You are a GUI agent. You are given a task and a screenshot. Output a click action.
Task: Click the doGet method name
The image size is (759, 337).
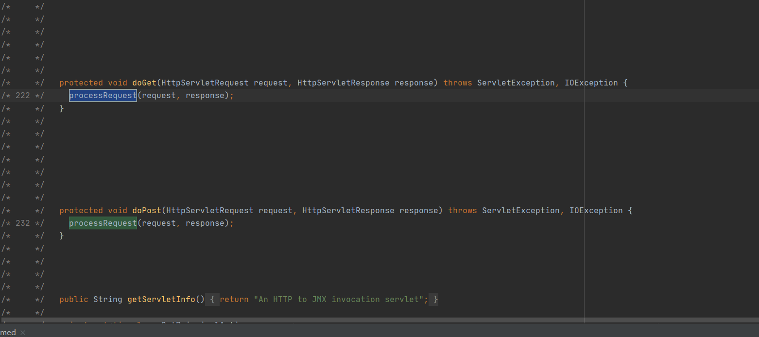point(144,83)
